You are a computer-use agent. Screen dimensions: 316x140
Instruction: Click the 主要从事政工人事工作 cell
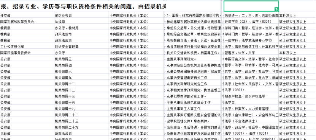click(x=194, y=109)
